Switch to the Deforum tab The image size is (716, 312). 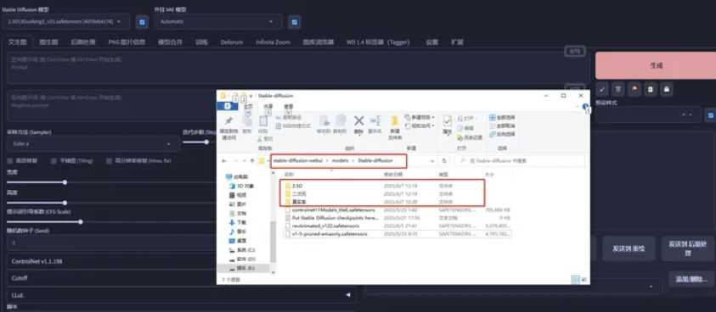coord(232,42)
